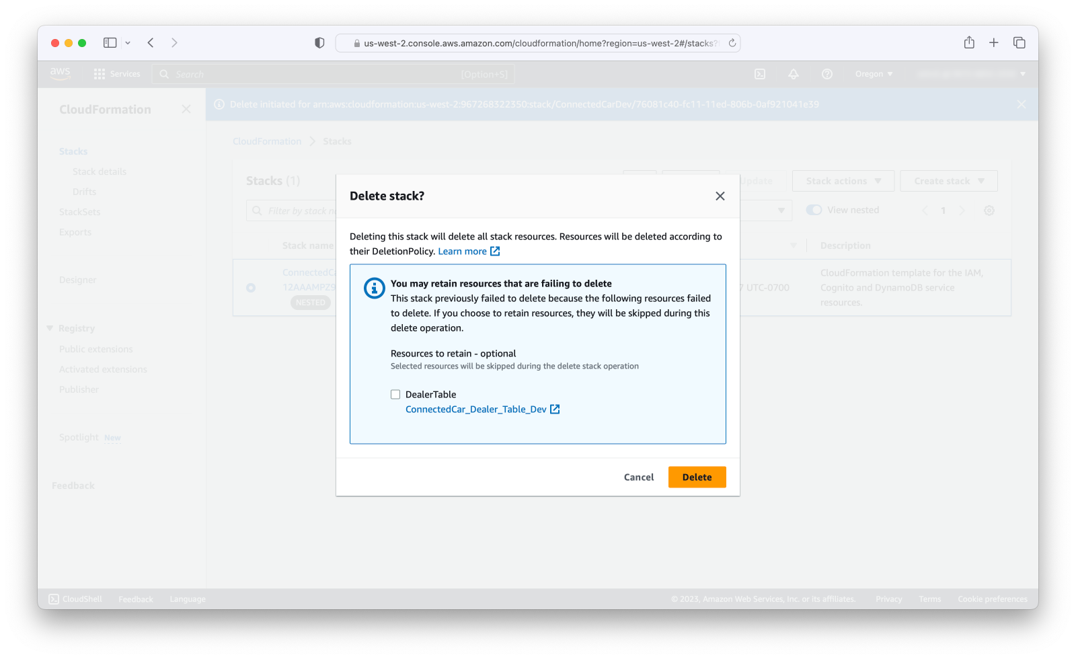Select the radio button for the ConnectedCar stack row
Screen dimensions: 1076x659
pyautogui.click(x=251, y=288)
